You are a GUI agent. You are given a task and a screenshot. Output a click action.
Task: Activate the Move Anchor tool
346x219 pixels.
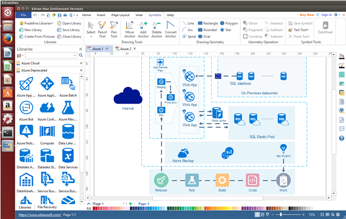click(x=130, y=30)
